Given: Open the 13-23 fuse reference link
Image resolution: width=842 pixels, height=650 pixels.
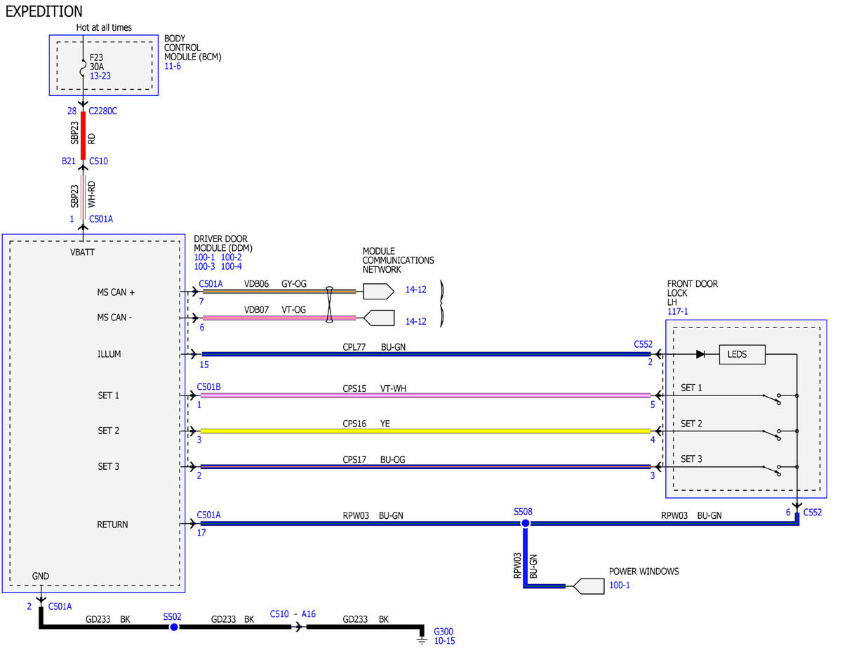Looking at the screenshot, I should 100,76.
